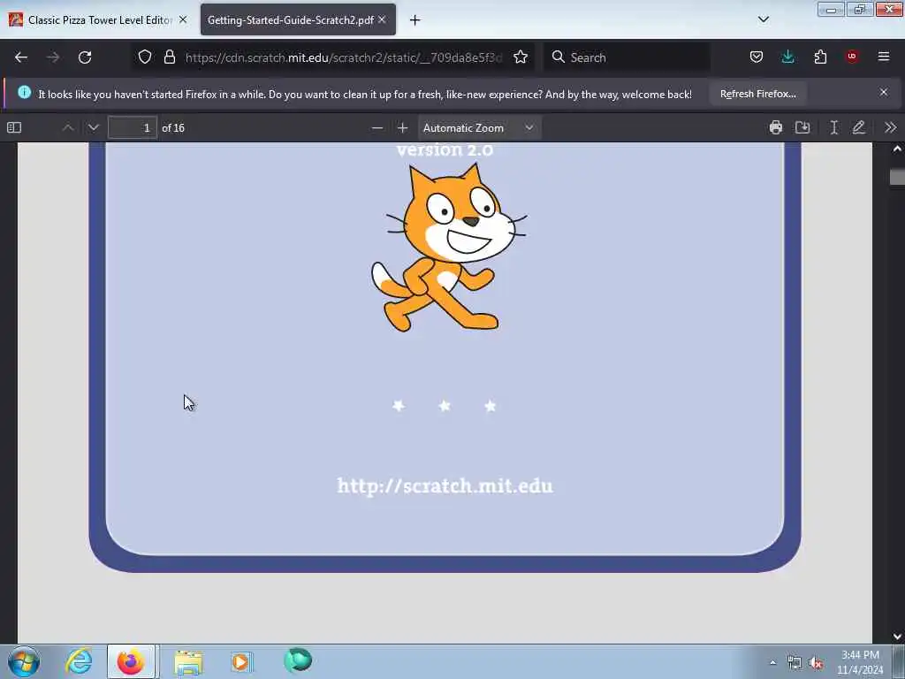
Task: Open the network status tray icon
Action: tap(795, 663)
